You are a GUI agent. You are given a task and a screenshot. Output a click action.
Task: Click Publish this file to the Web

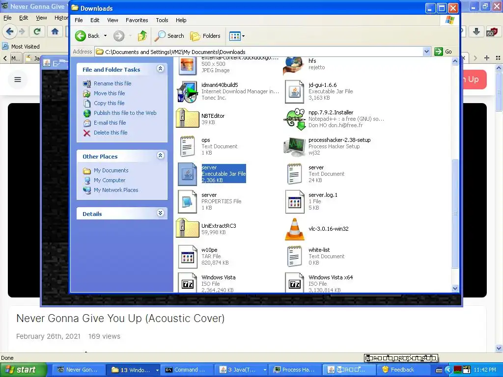point(125,113)
